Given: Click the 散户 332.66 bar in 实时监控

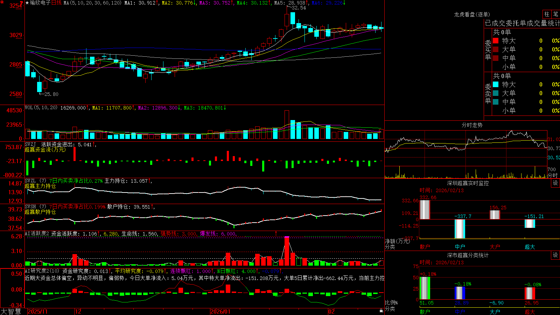Looking at the screenshot, I should 425,210.
